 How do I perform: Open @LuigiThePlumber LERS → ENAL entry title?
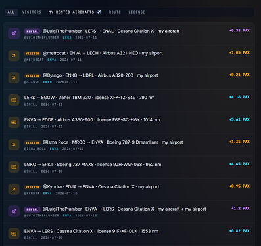[111, 31]
